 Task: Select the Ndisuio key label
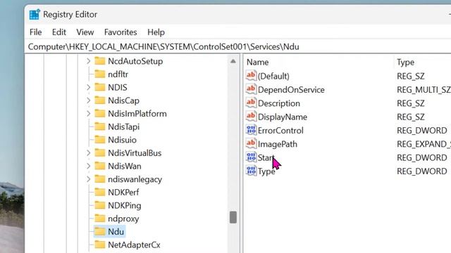tap(122, 140)
